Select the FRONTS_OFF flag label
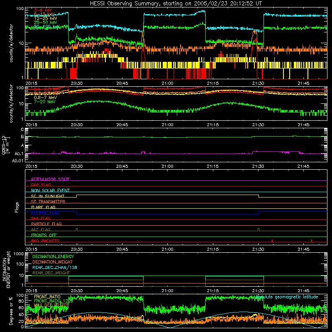Screen dimensions: 332x332 (44, 235)
